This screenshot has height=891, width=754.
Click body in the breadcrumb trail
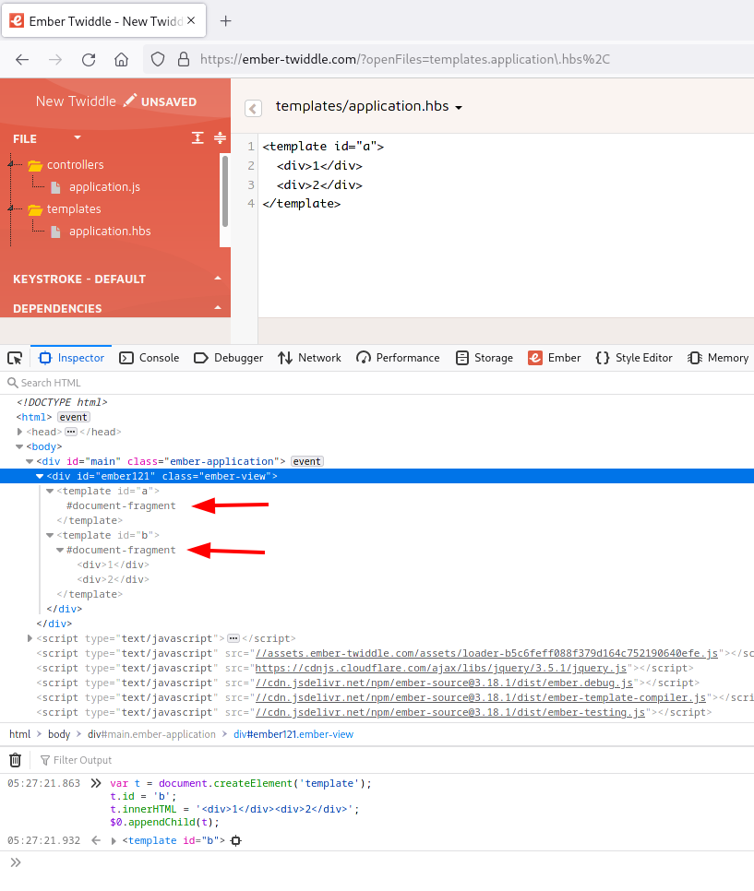point(59,734)
